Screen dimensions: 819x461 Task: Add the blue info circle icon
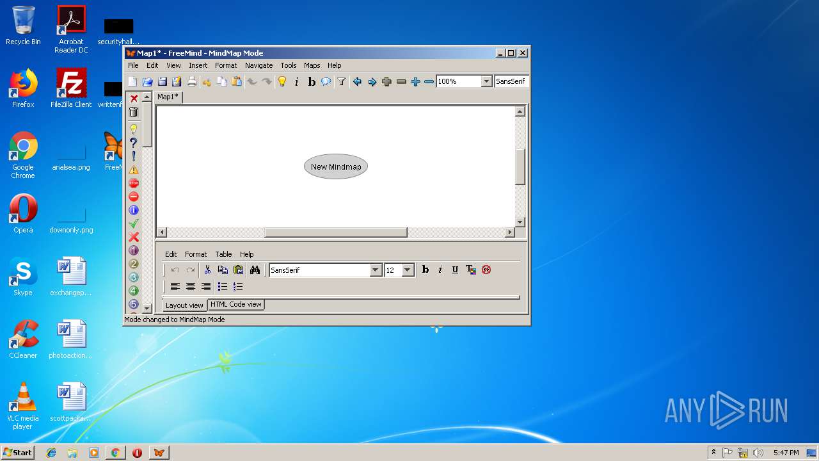coord(134,210)
